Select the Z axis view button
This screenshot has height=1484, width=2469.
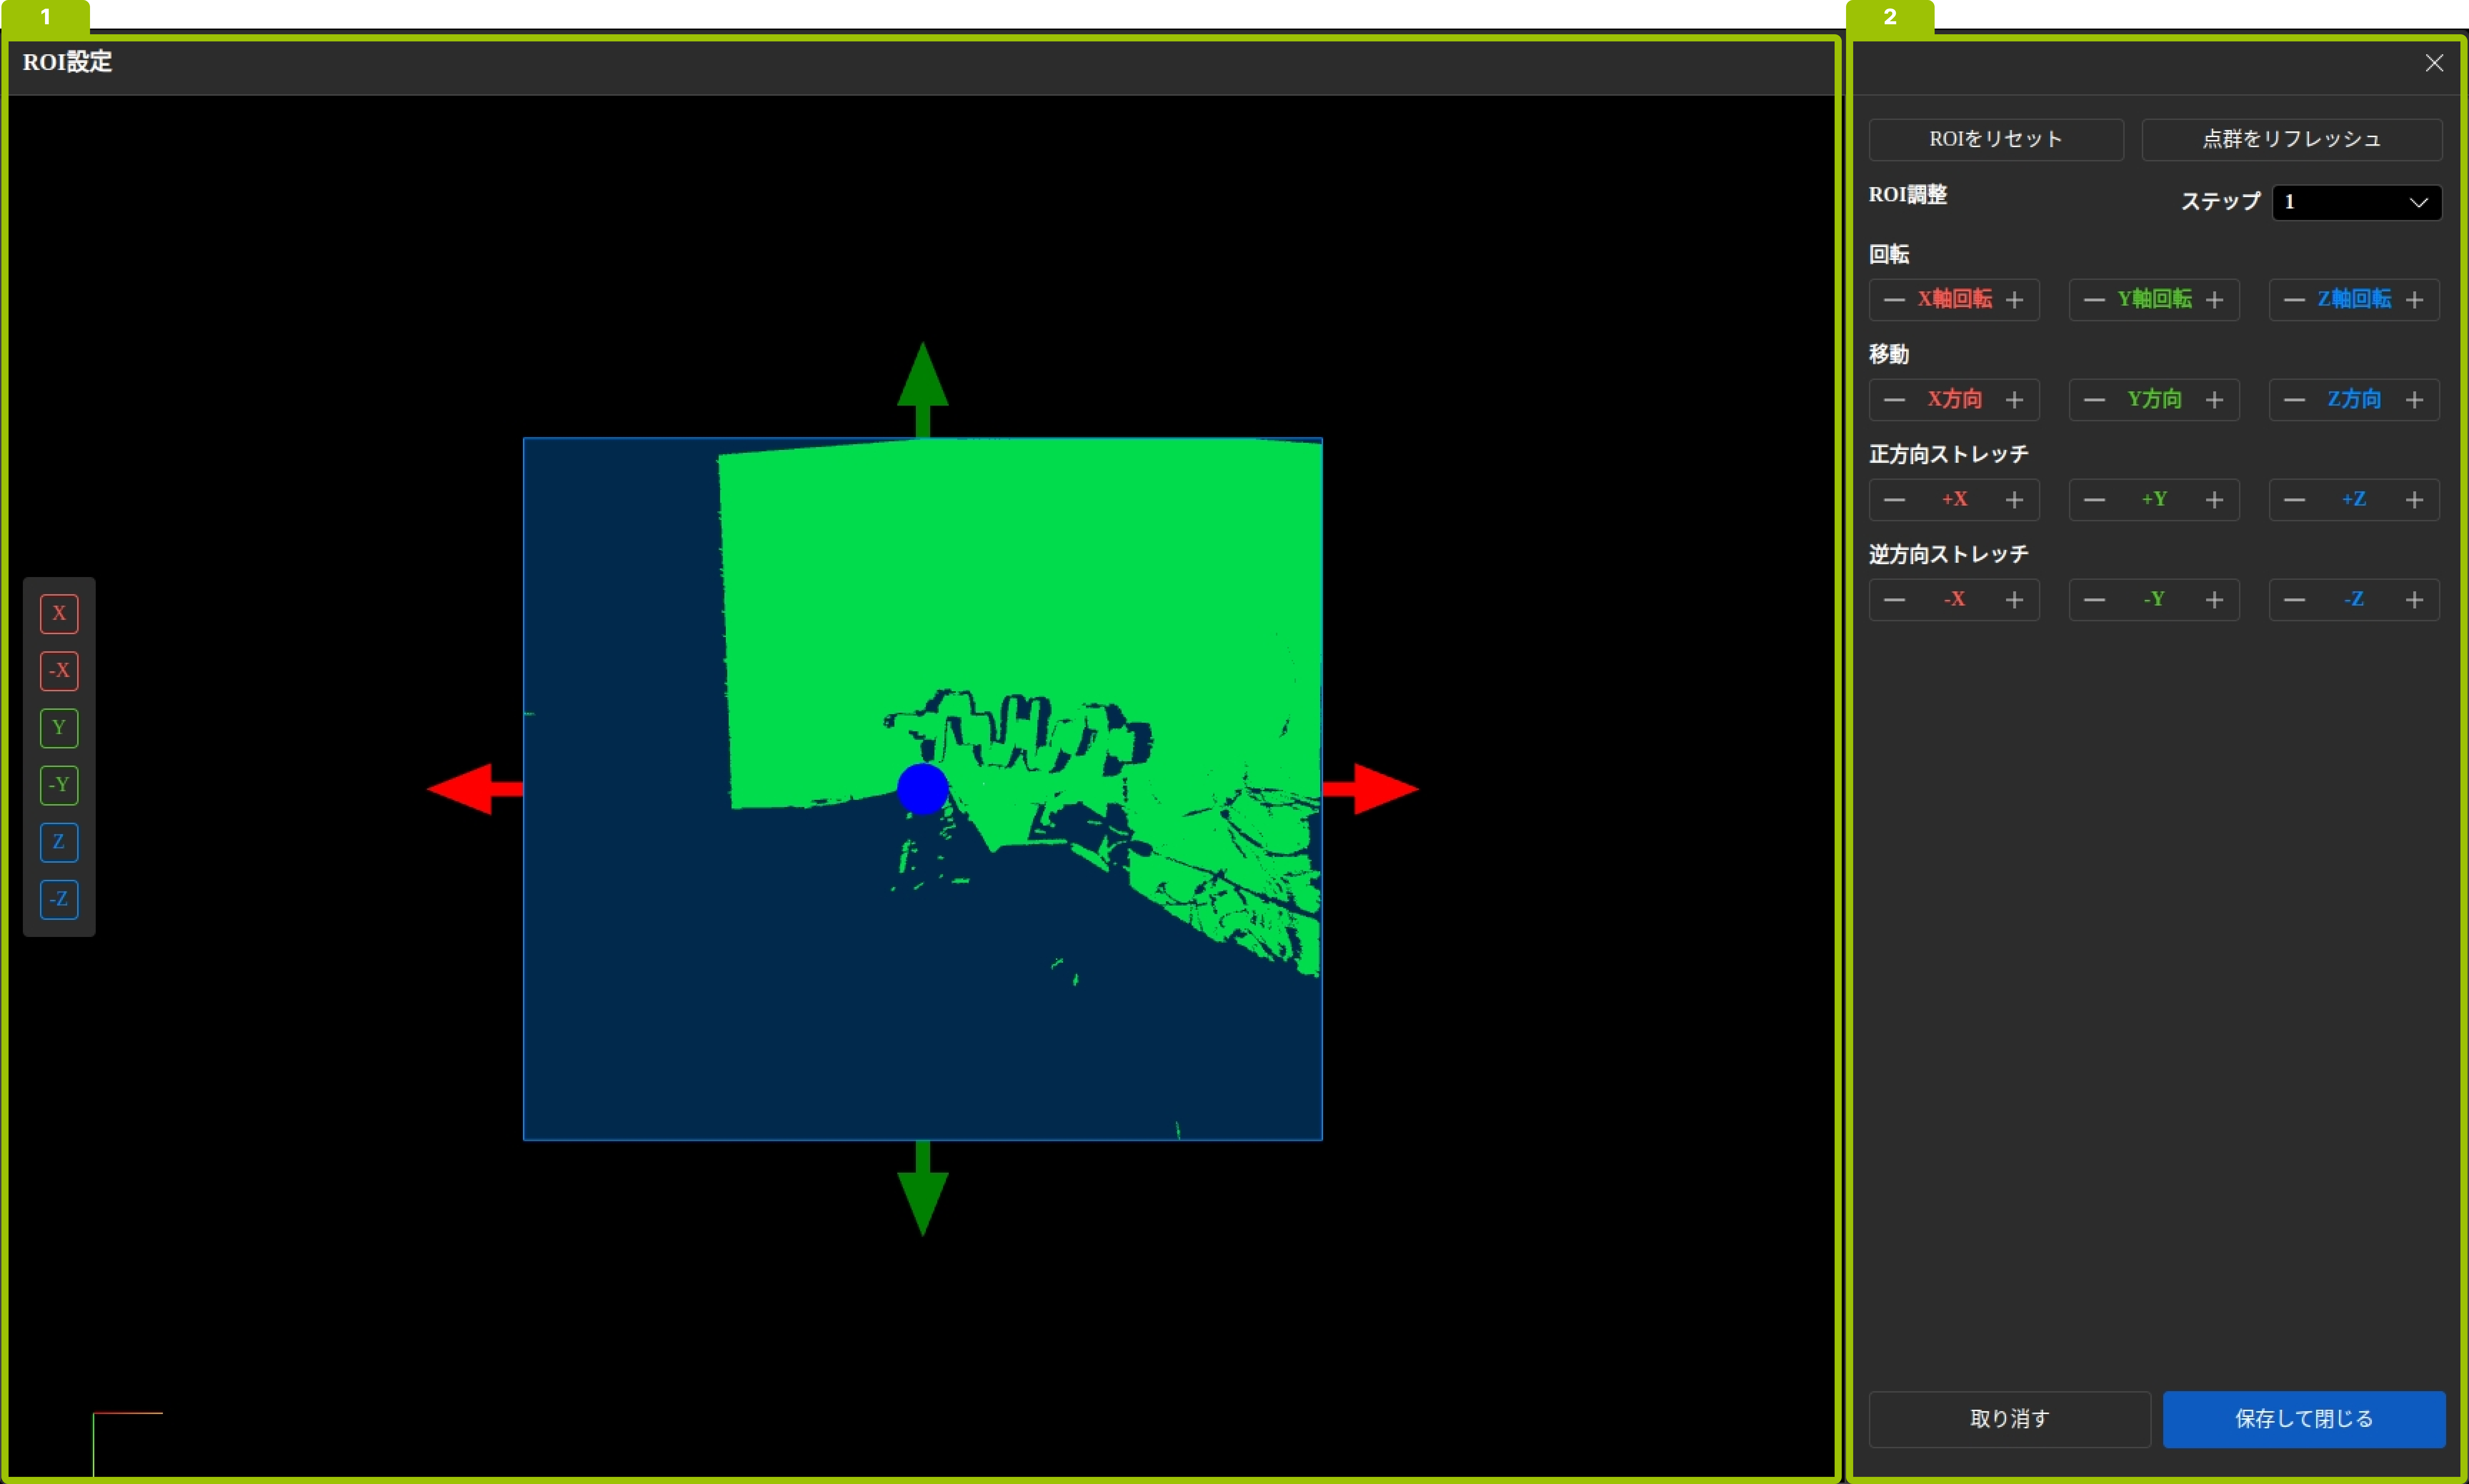pyautogui.click(x=59, y=842)
